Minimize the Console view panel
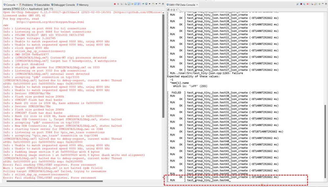 tap(160, 4)
